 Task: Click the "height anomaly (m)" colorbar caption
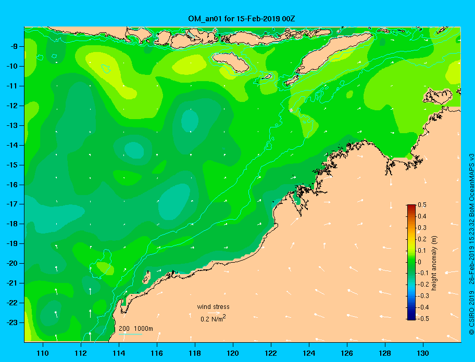click(434, 263)
